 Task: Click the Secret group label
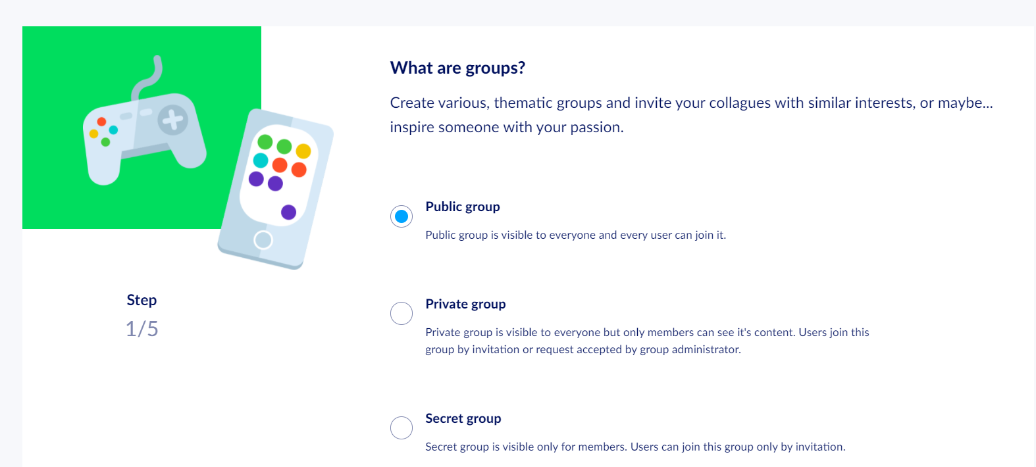point(463,418)
